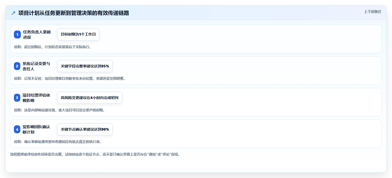Image resolution: width=392 pixels, height=178 pixels.
Task: Click the 关键节点确认率建议达到90% chip
Action: [85, 129]
